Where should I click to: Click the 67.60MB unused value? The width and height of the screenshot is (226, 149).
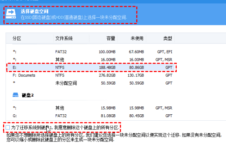[x=136, y=52]
